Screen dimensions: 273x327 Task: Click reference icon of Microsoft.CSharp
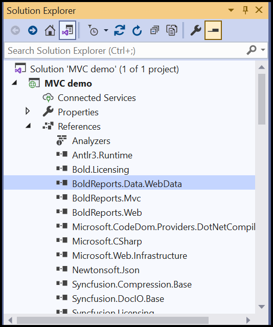tap(62, 240)
